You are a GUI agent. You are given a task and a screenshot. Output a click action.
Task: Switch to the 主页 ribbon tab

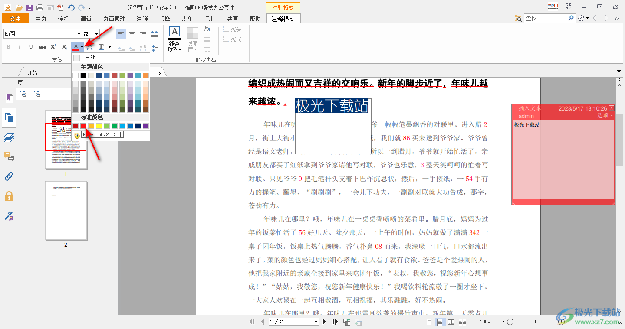click(41, 19)
